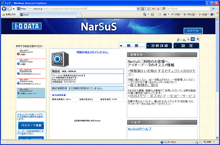This screenshot has height=145, width=220.
Task: Open the search provider dropdown arrow
Action: pos(216,9)
